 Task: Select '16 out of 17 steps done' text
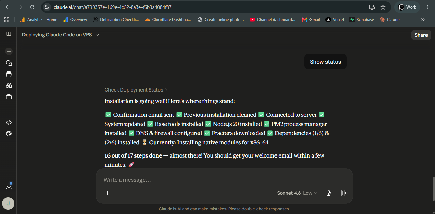[133, 155]
